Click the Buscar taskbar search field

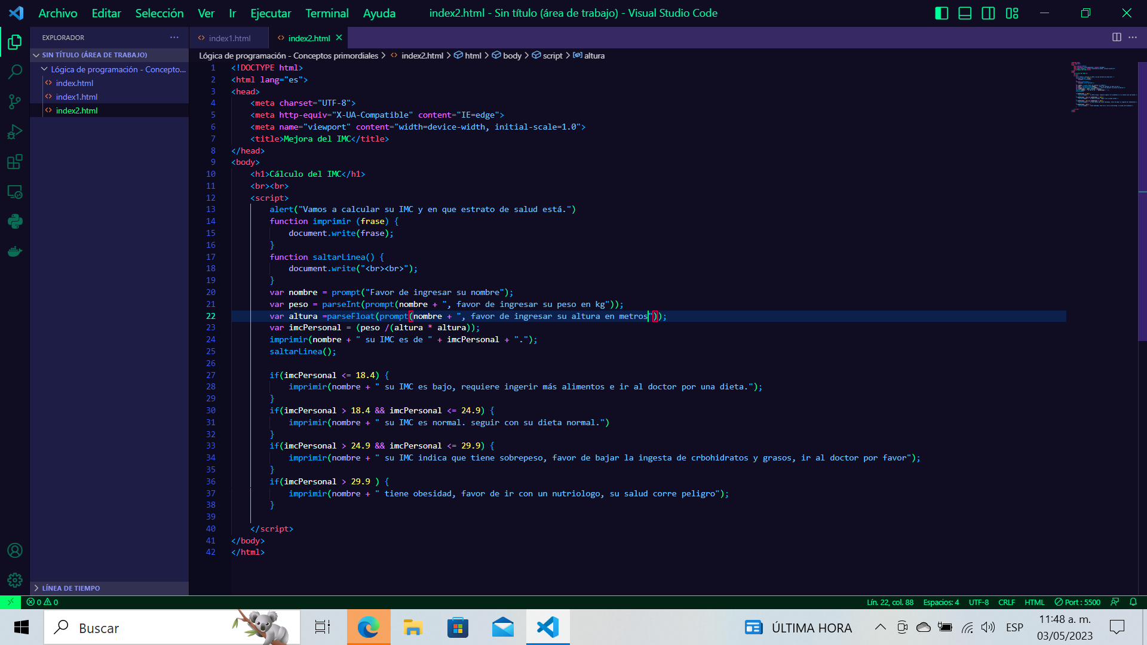[172, 628]
